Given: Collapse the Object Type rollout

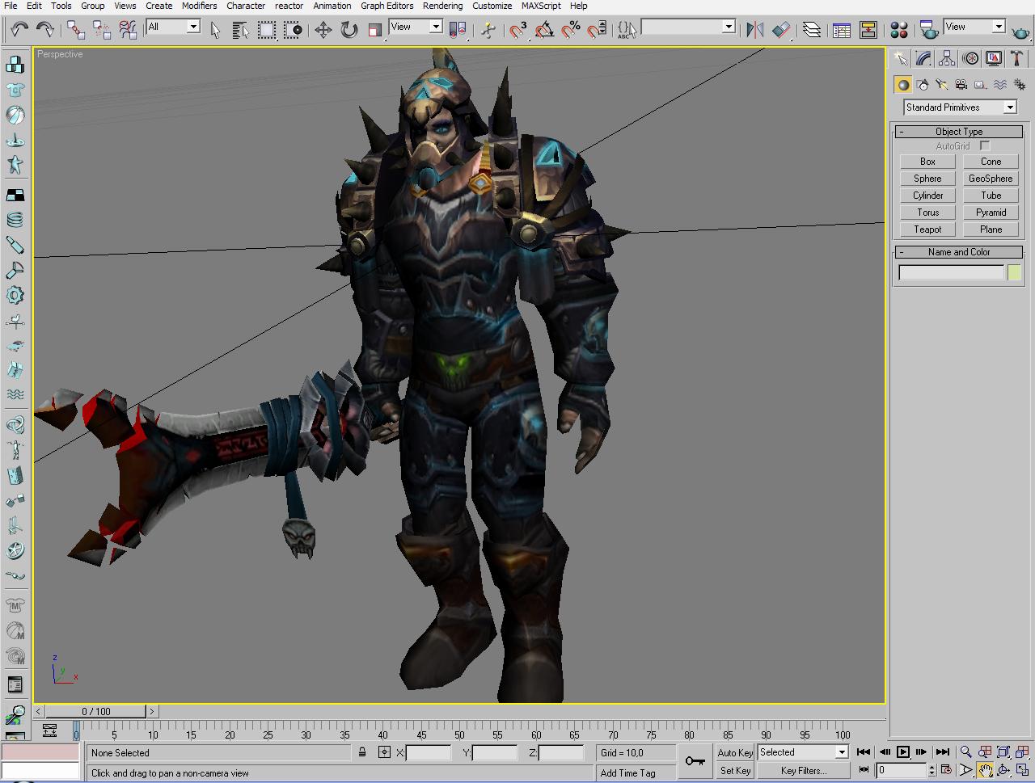Looking at the screenshot, I should coord(959,132).
